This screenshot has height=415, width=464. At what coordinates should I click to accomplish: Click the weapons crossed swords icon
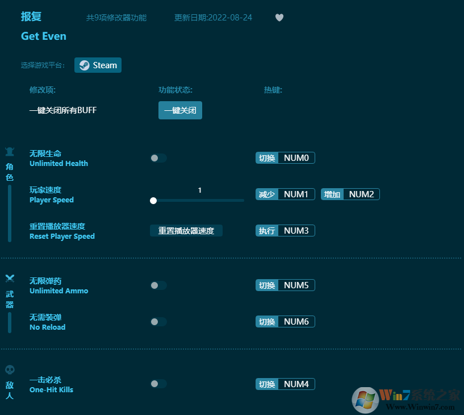(x=10, y=279)
